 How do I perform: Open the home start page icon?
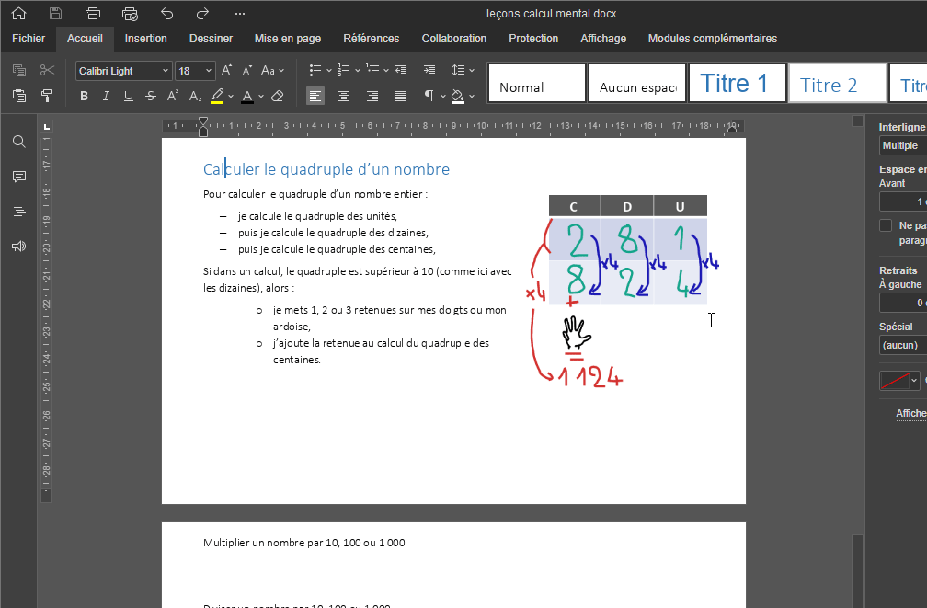click(19, 14)
